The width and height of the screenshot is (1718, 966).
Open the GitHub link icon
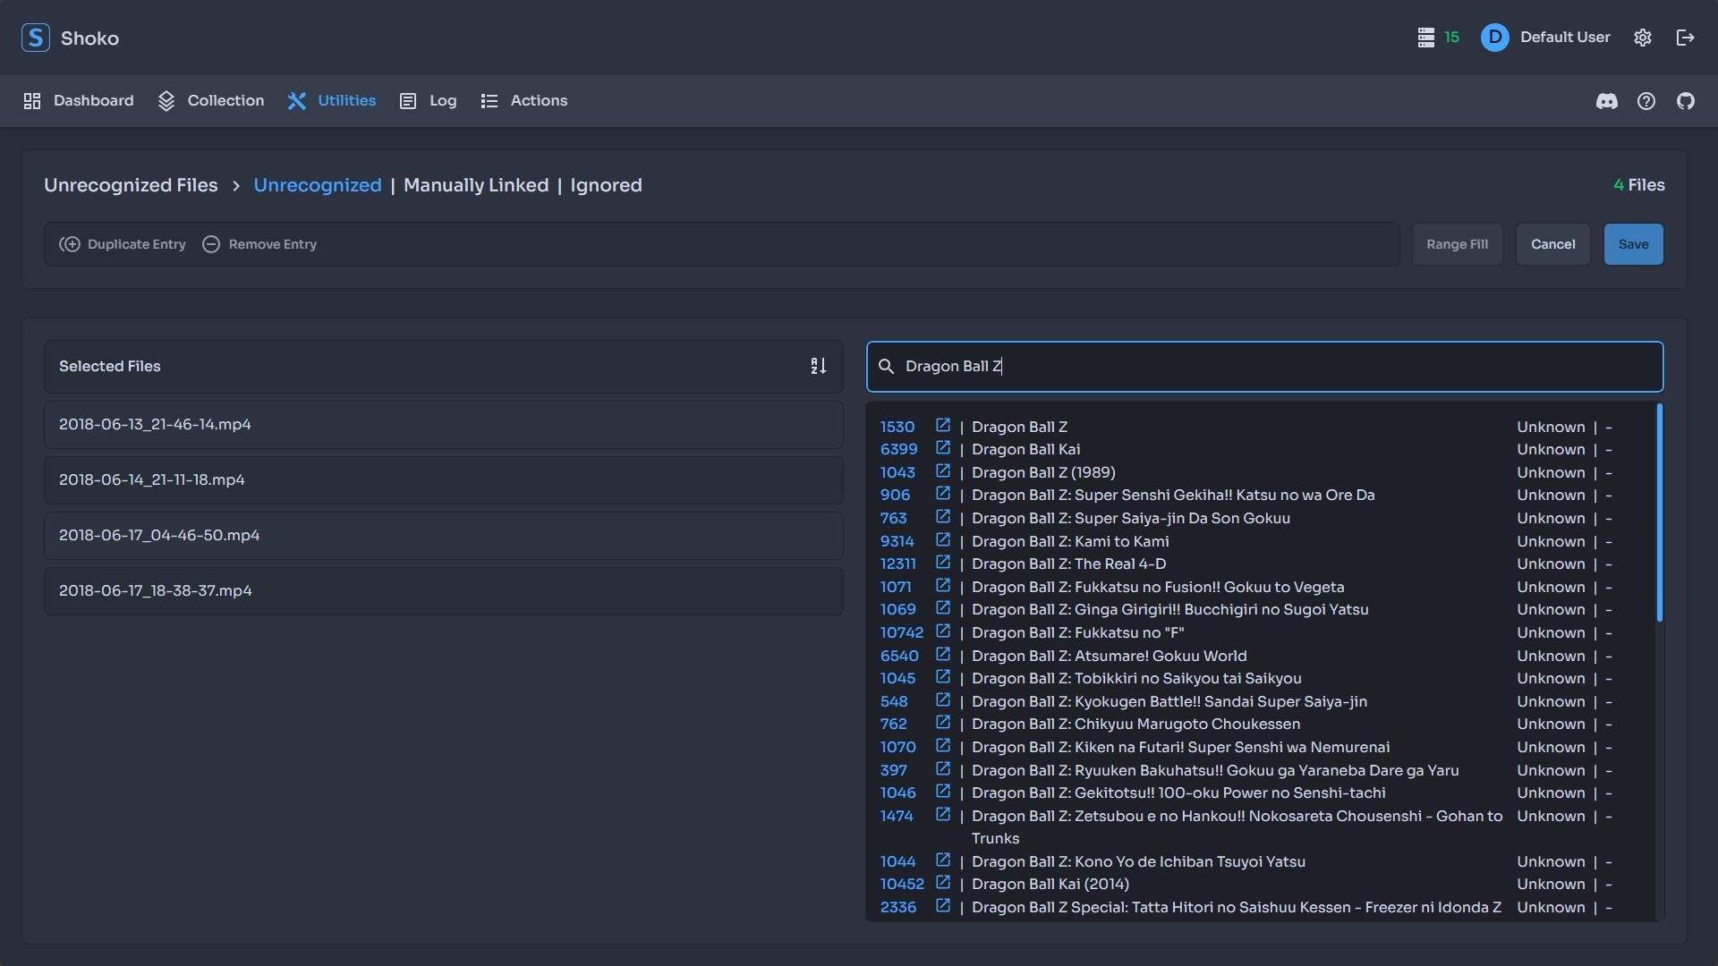coord(1686,101)
